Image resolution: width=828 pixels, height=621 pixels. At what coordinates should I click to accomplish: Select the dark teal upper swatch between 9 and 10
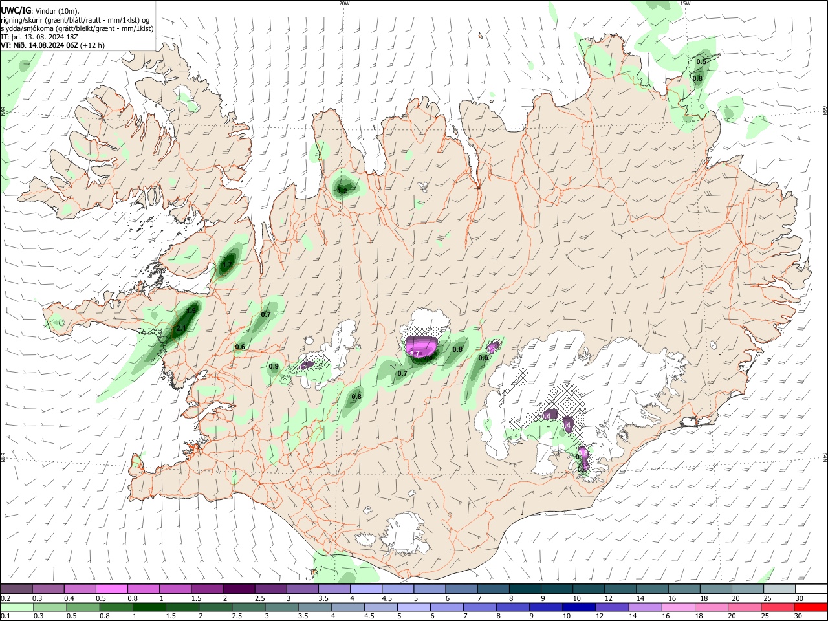556,589
